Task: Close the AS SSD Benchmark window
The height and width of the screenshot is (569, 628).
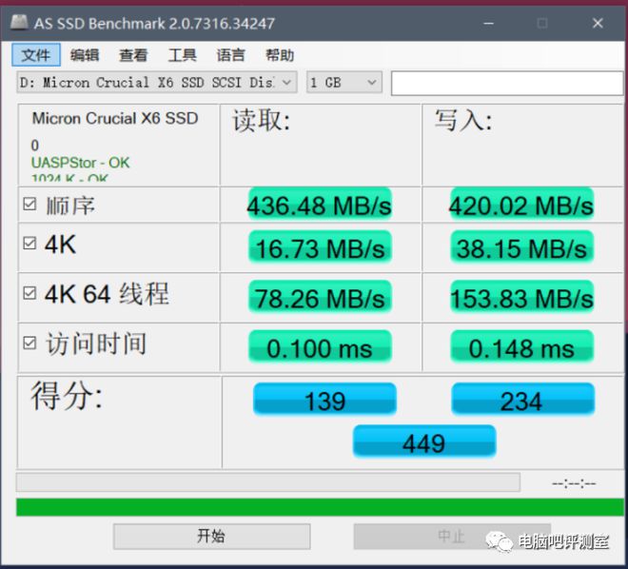Action: tap(598, 23)
